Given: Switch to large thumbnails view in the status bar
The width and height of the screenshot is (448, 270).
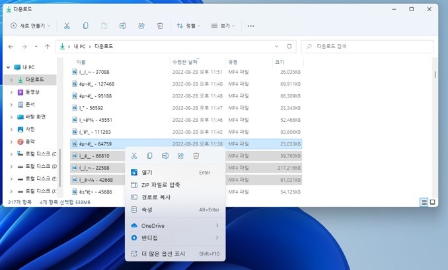Looking at the screenshot, I should point(433,202).
